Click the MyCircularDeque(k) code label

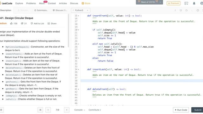point(17,47)
